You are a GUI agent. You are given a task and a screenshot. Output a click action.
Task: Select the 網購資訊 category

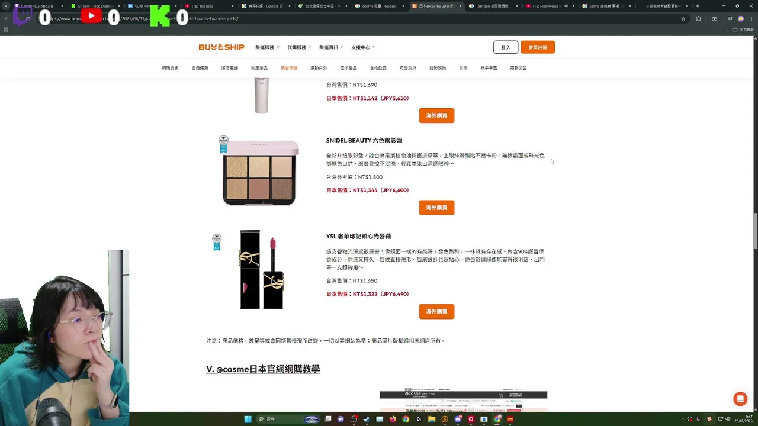click(170, 68)
